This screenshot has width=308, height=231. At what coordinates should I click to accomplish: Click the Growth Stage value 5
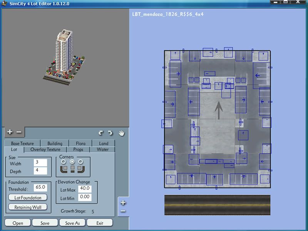click(x=93, y=211)
